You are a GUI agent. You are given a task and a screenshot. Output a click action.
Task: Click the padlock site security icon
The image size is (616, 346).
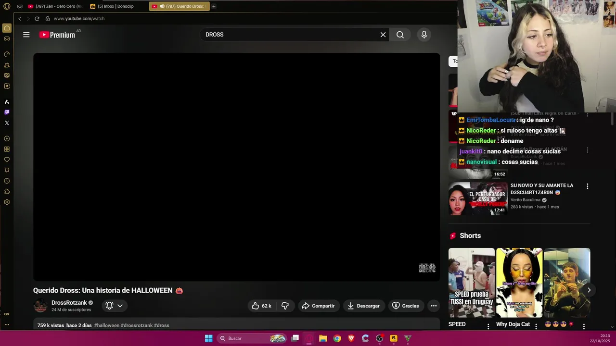click(x=48, y=19)
